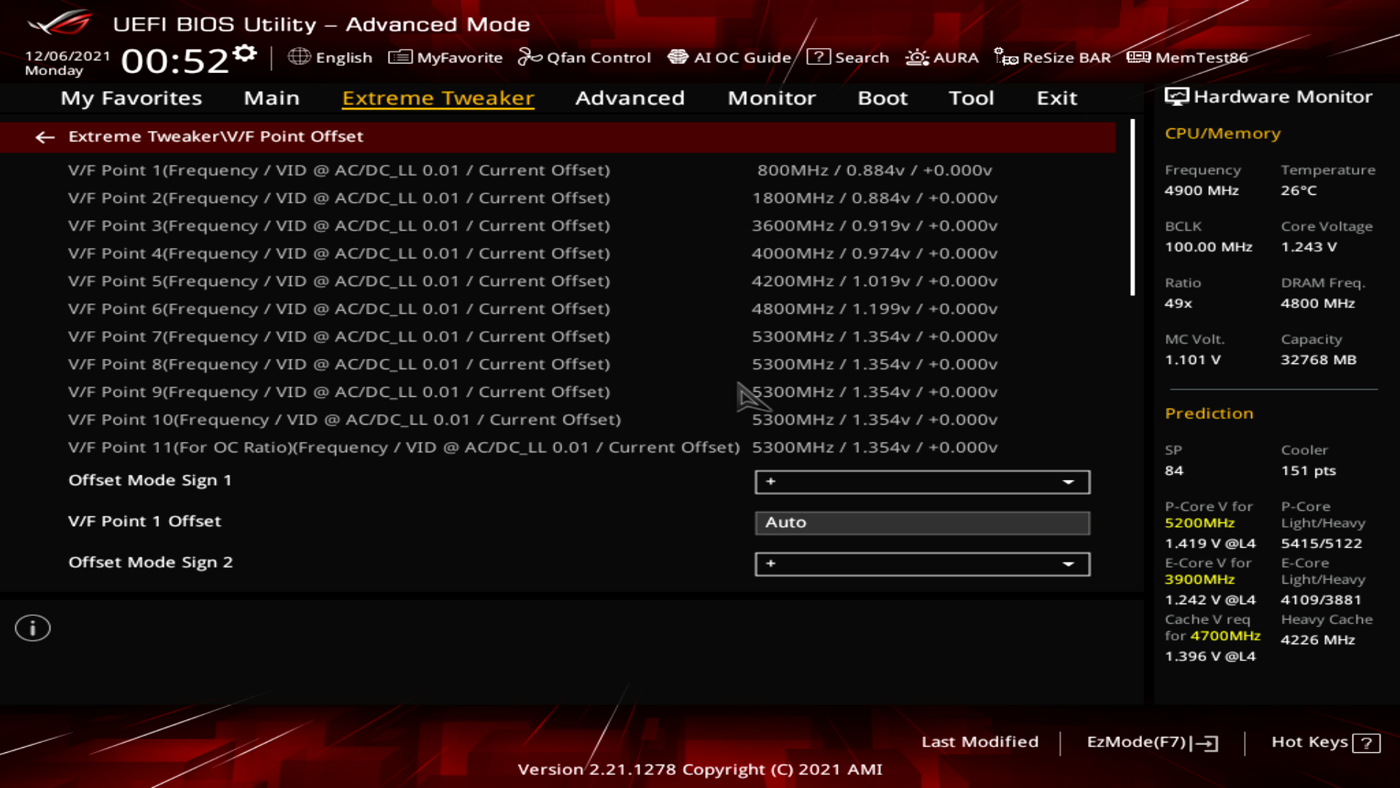Switch to EzMode(F7)
This screenshot has height=788, width=1400.
(1152, 742)
